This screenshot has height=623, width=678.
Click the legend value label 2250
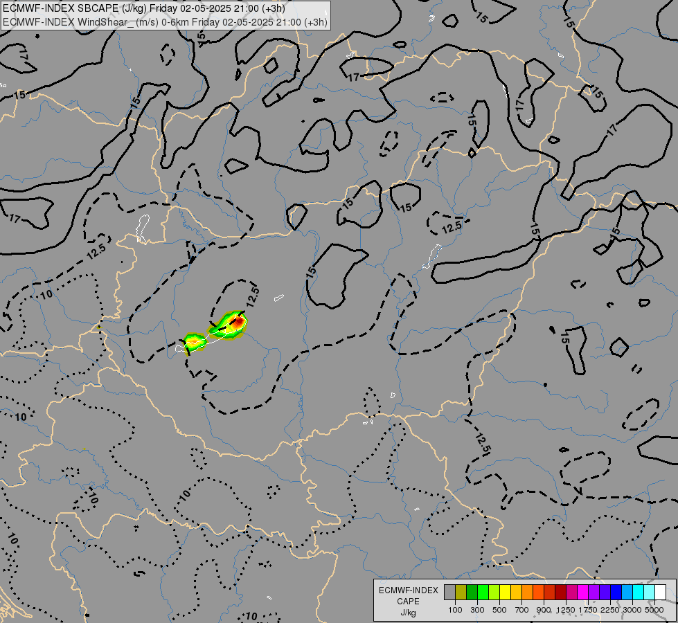click(609, 610)
